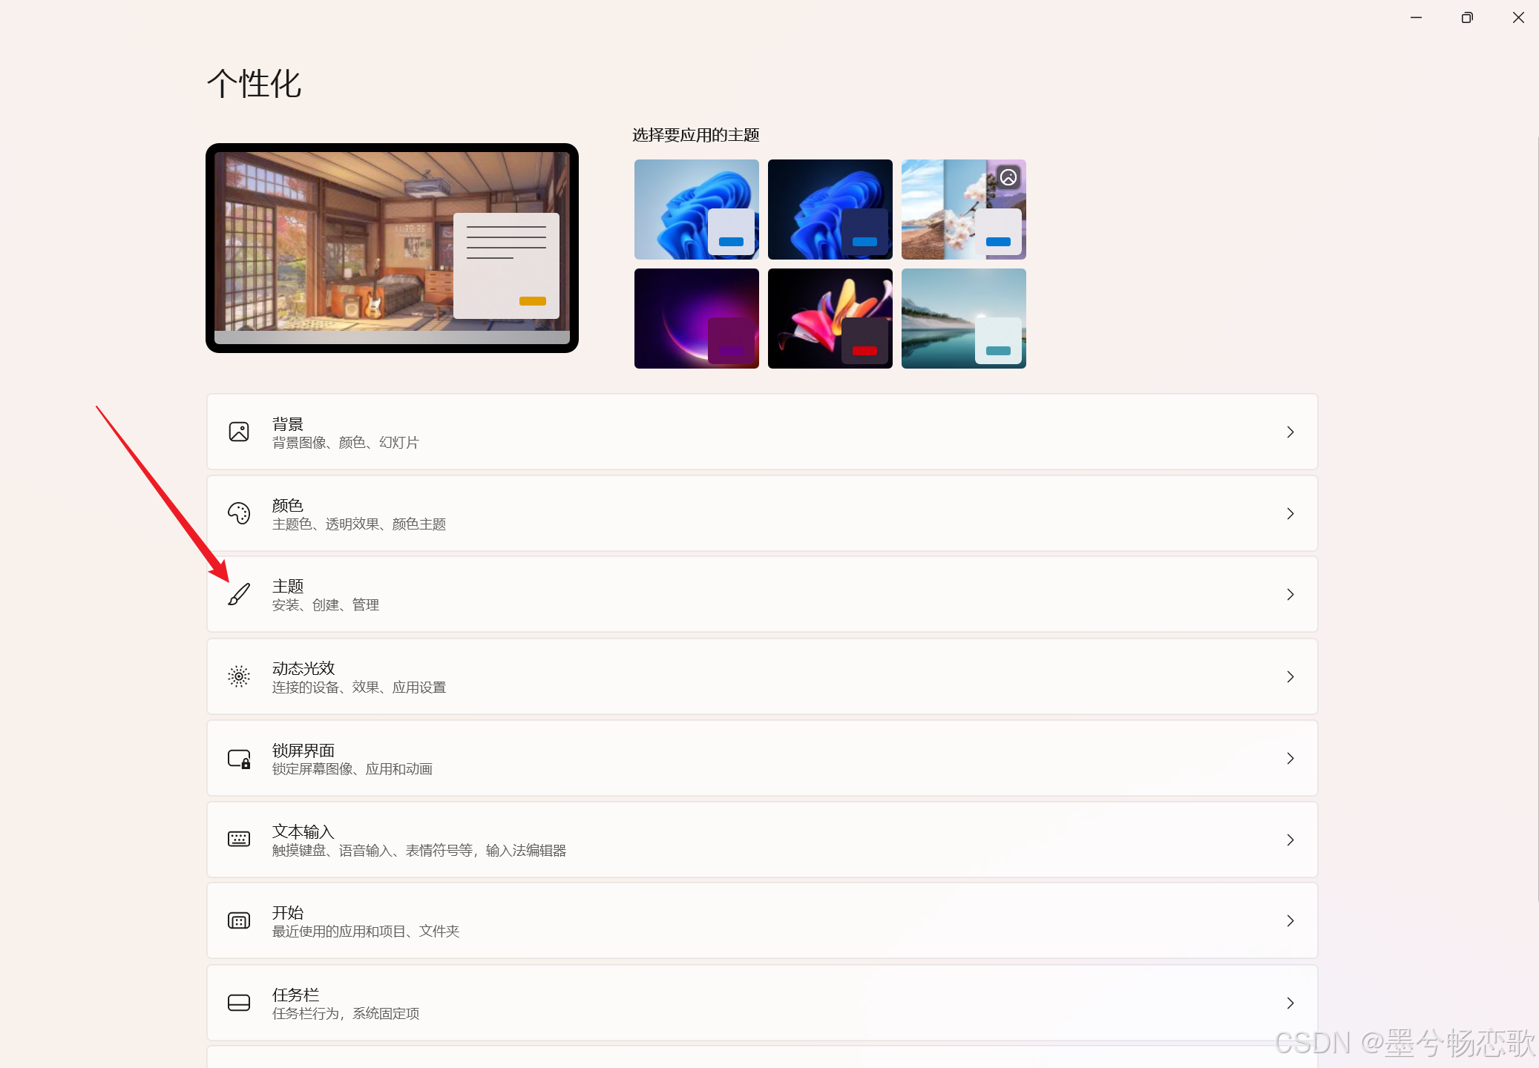Click the current desktop preview image
The image size is (1539, 1068).
click(x=392, y=248)
